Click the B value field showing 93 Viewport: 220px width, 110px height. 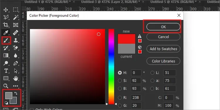[136, 89]
